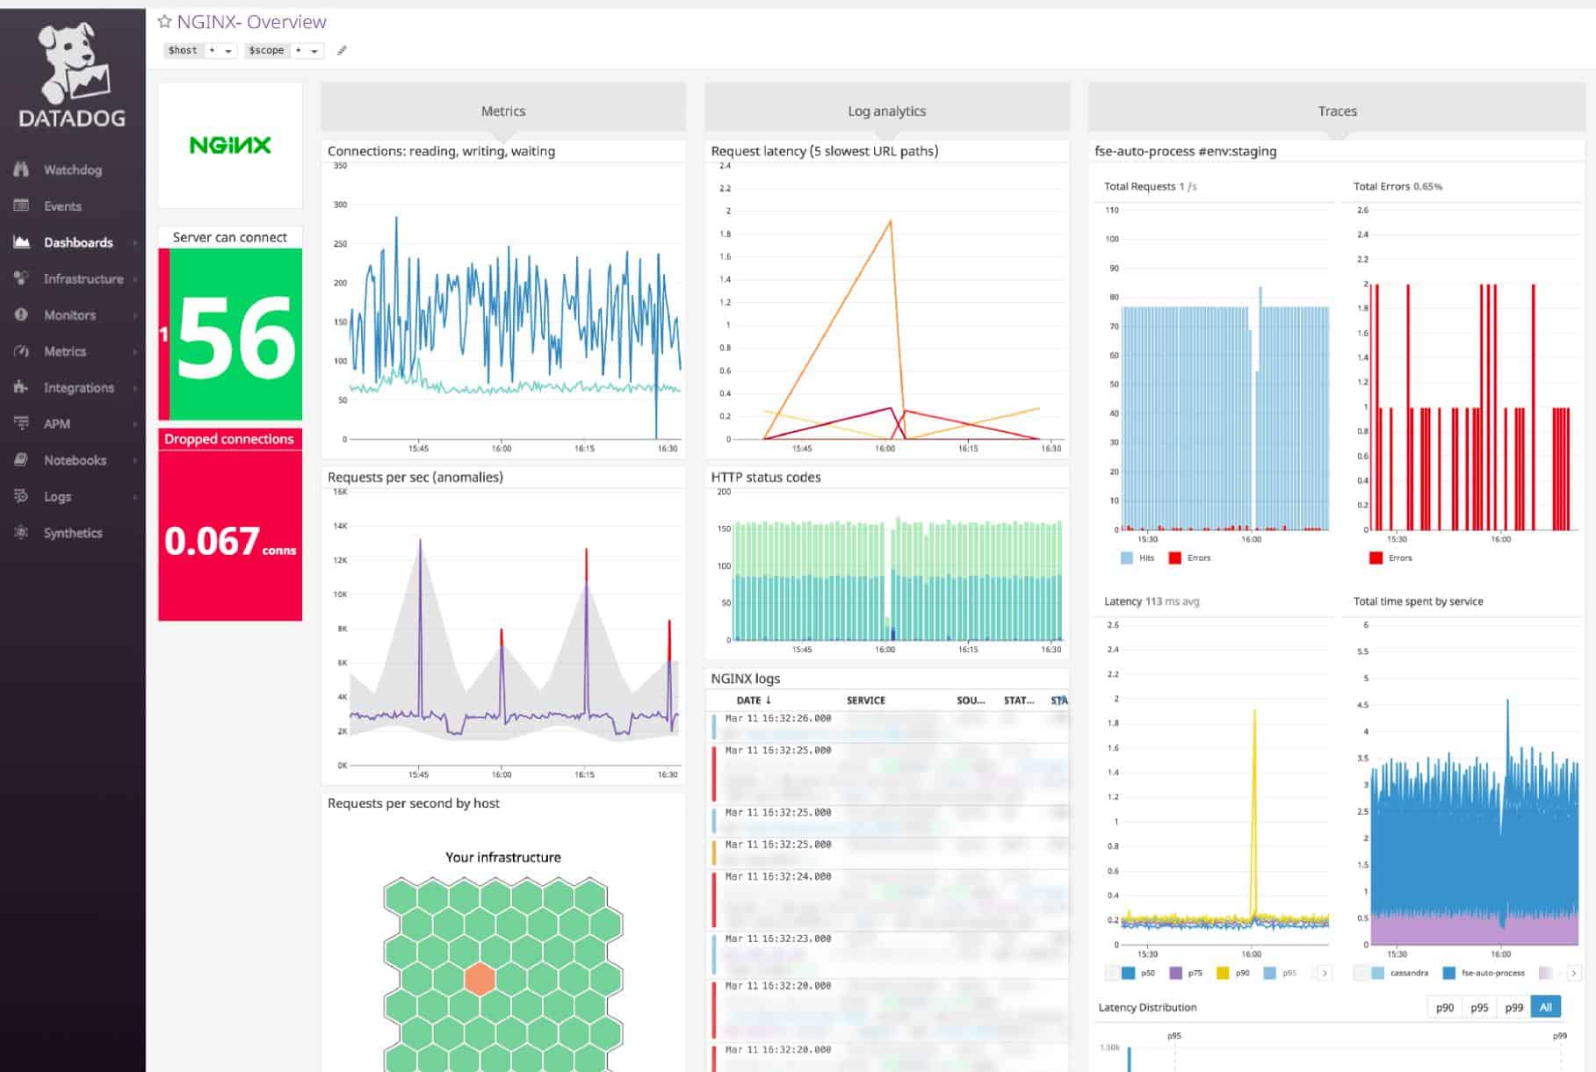Screen dimensions: 1596x1072
Task: Open Watchdog via binoculars icon
Action: 22,169
